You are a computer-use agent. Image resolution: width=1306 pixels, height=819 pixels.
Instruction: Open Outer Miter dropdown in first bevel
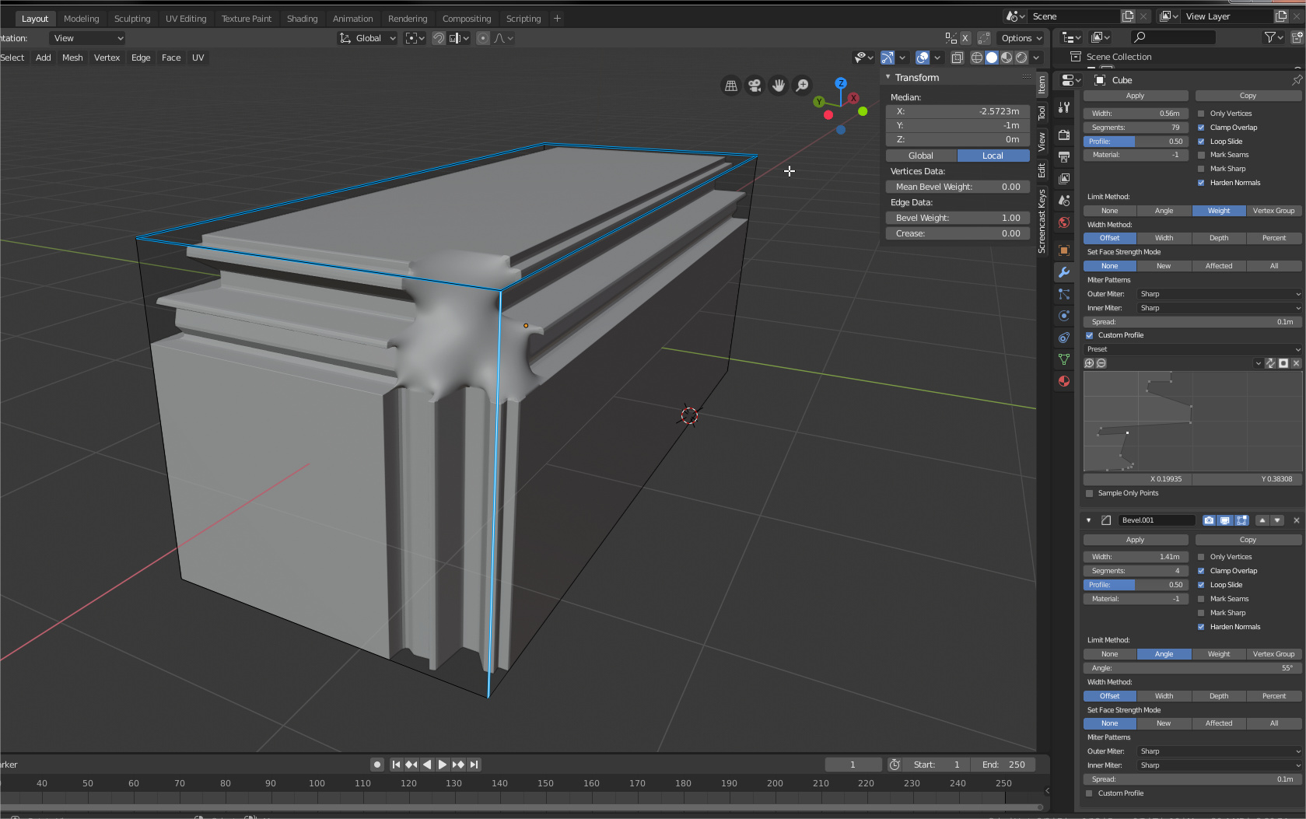point(1219,294)
